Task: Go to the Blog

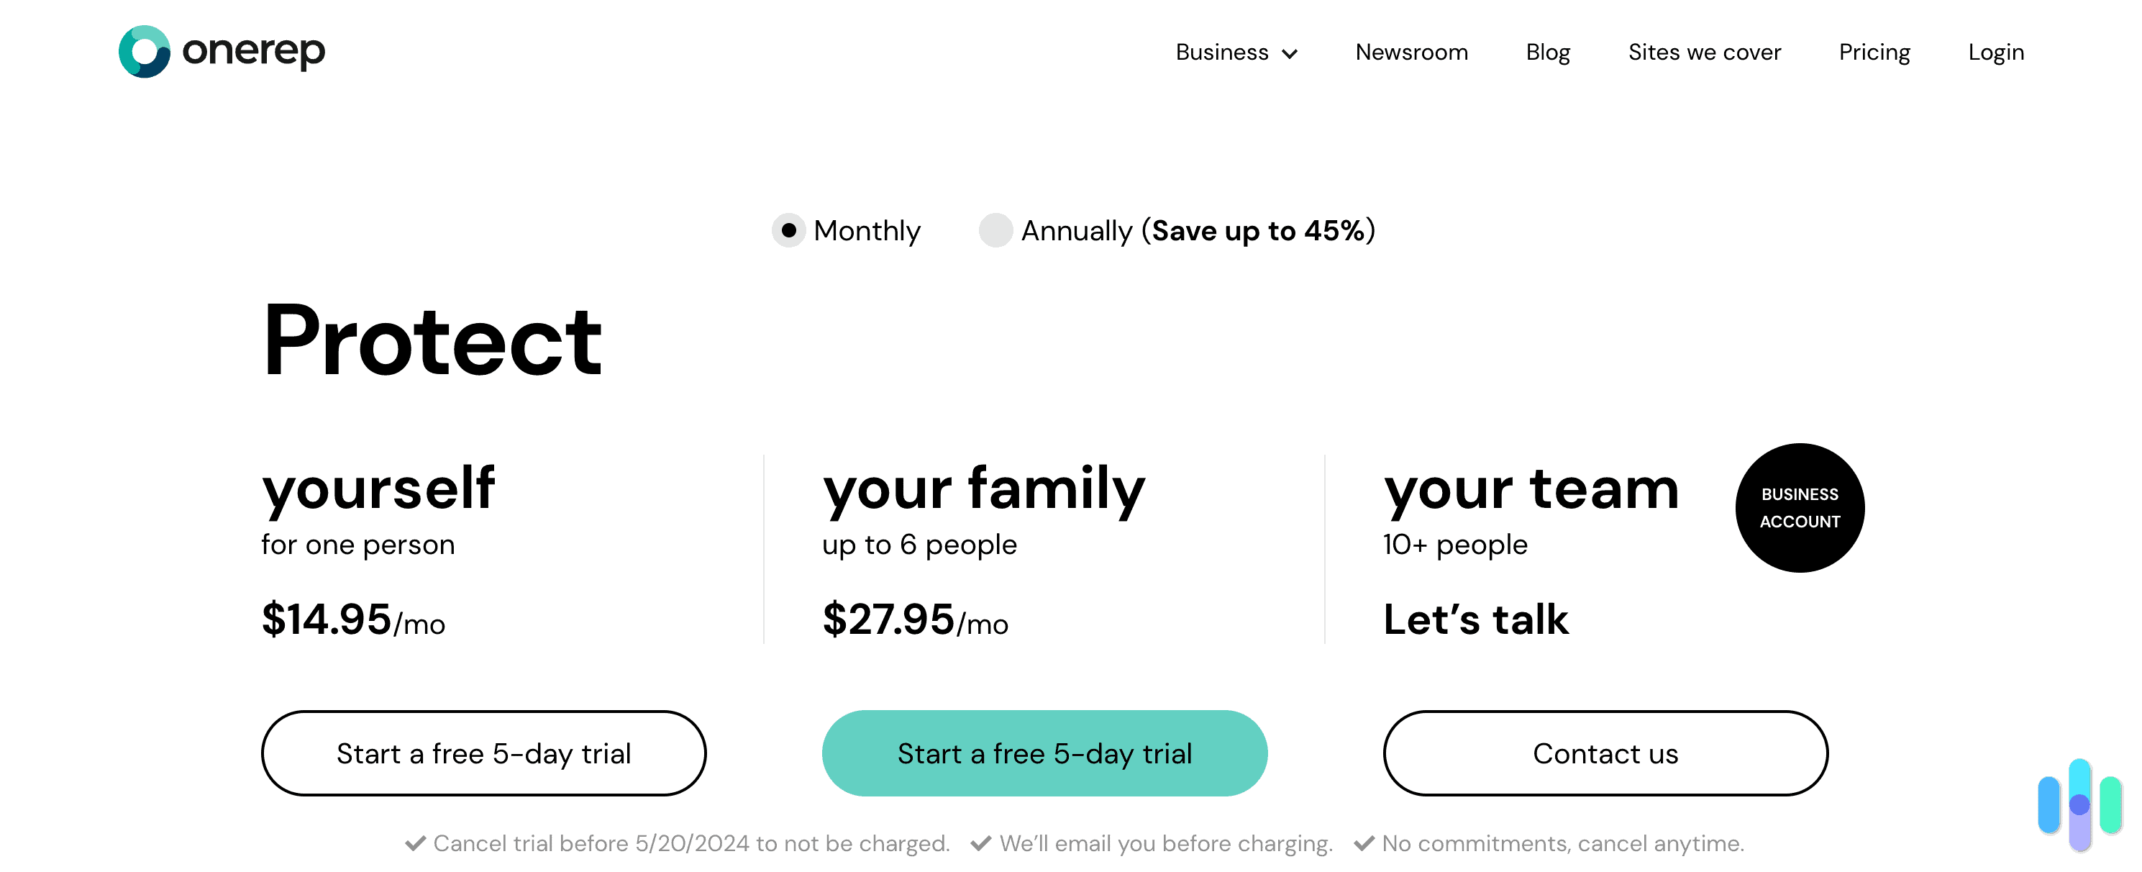Action: [1547, 52]
